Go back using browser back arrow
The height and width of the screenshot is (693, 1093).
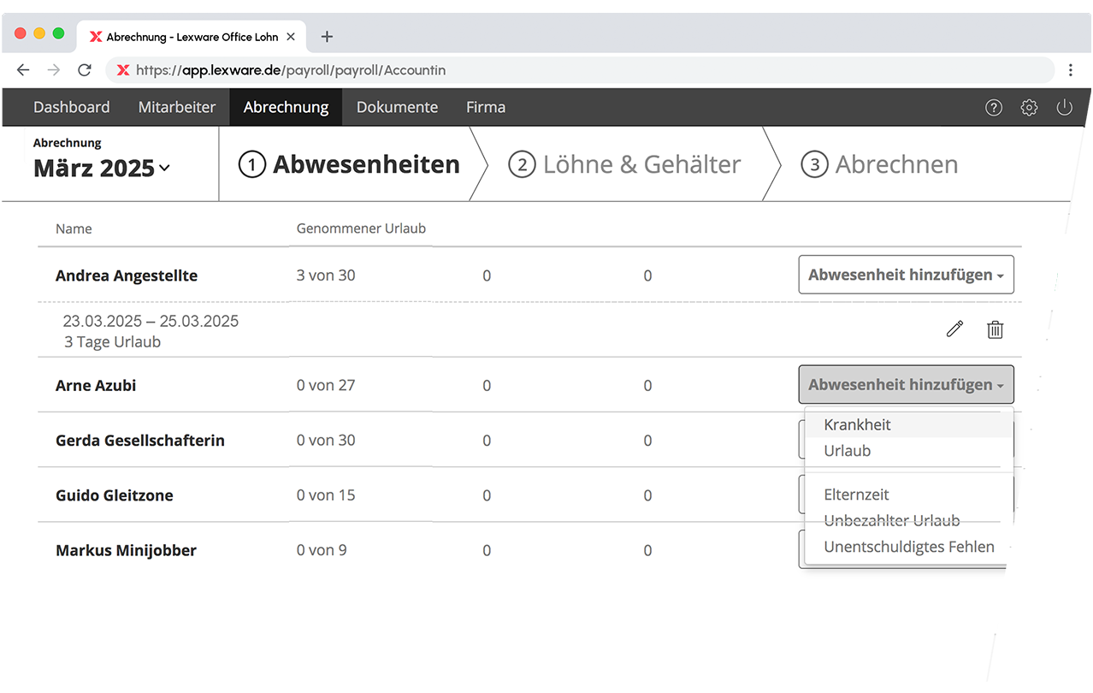(x=23, y=70)
